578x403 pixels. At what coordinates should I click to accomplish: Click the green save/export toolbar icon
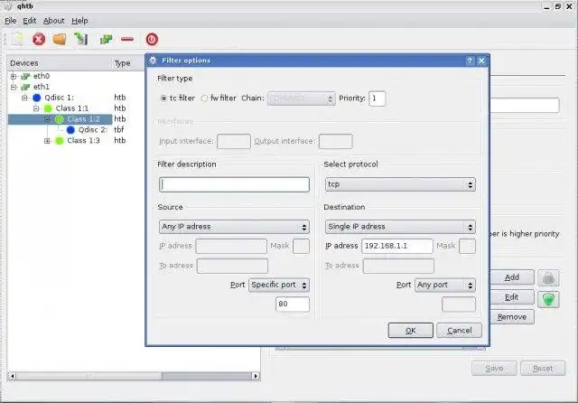pyautogui.click(x=80, y=39)
